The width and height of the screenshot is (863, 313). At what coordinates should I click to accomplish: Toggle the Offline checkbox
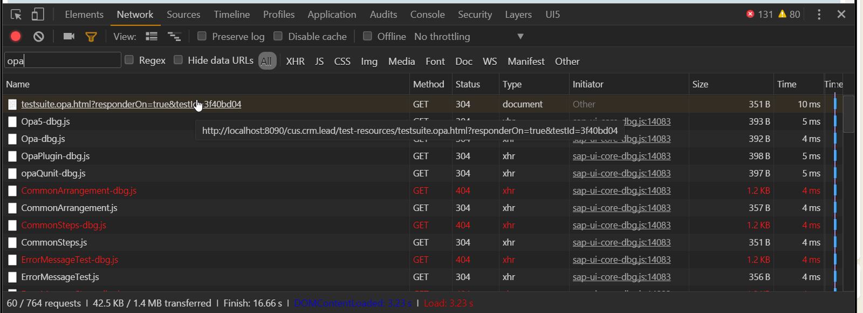point(367,36)
